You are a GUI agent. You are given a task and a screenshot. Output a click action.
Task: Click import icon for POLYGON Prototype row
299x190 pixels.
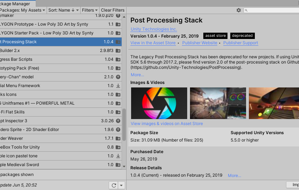pos(118,24)
